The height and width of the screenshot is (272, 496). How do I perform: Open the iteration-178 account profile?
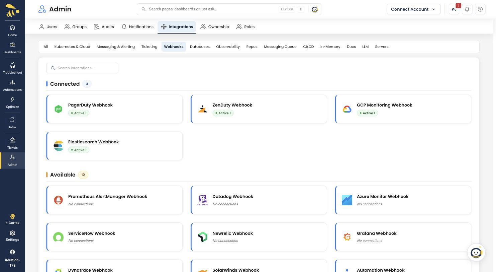[x=12, y=258]
